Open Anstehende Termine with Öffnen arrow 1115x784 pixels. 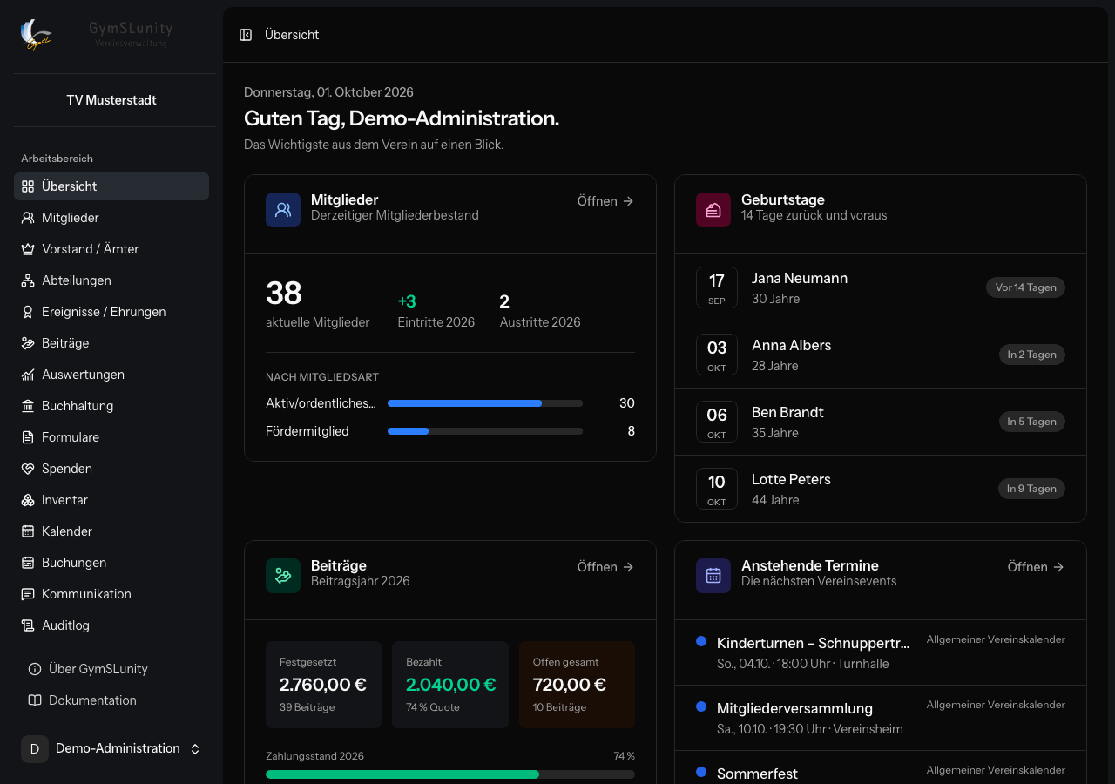(x=1036, y=567)
